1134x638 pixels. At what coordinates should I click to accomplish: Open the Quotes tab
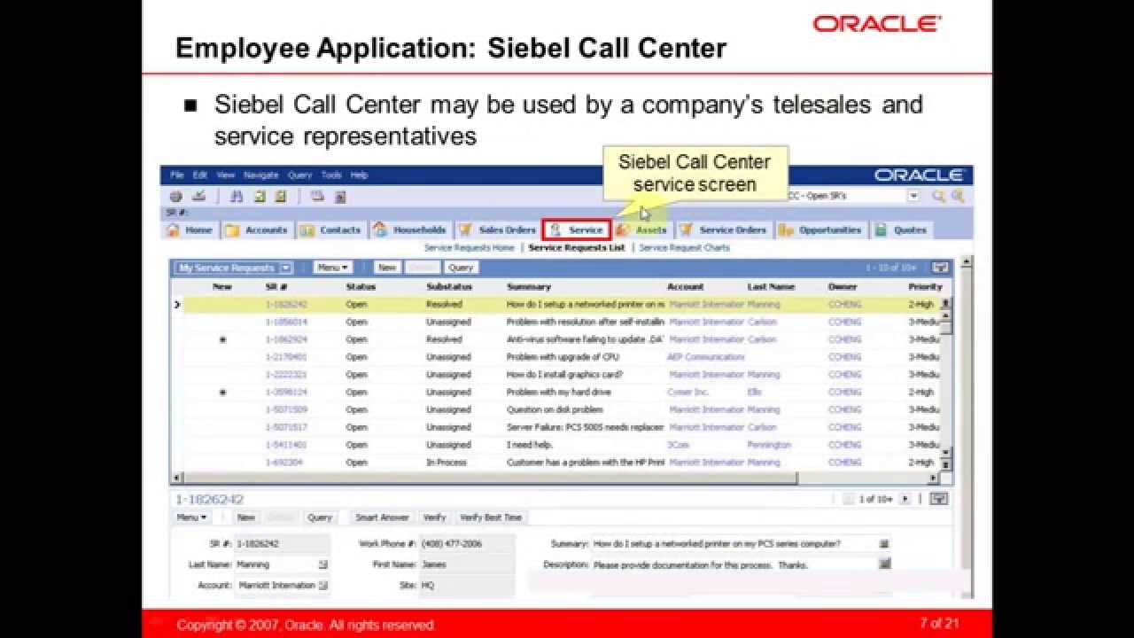pyautogui.click(x=901, y=230)
